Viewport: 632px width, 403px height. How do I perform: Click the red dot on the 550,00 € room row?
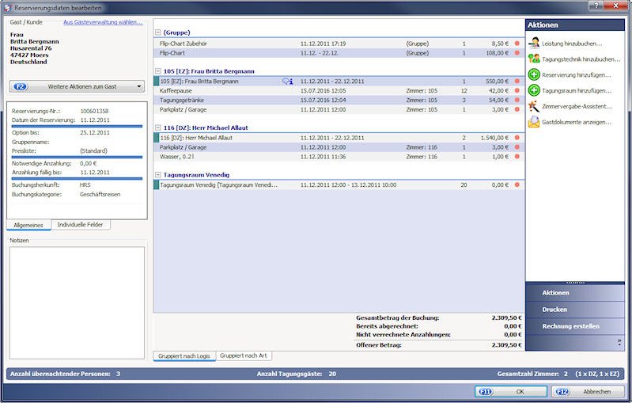point(517,81)
